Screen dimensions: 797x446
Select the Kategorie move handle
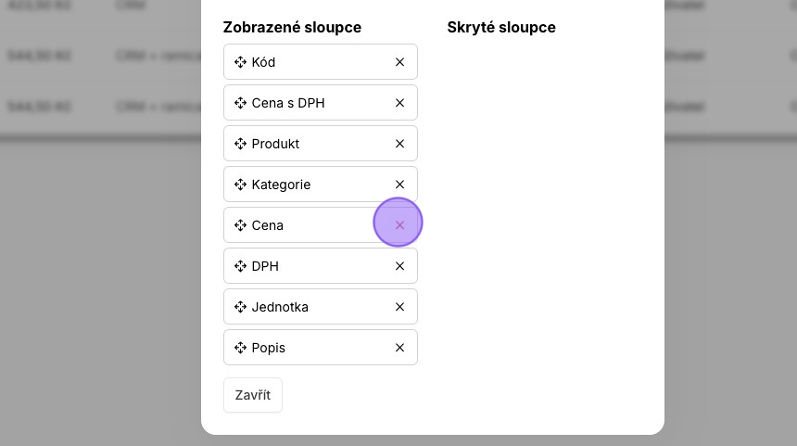click(240, 185)
